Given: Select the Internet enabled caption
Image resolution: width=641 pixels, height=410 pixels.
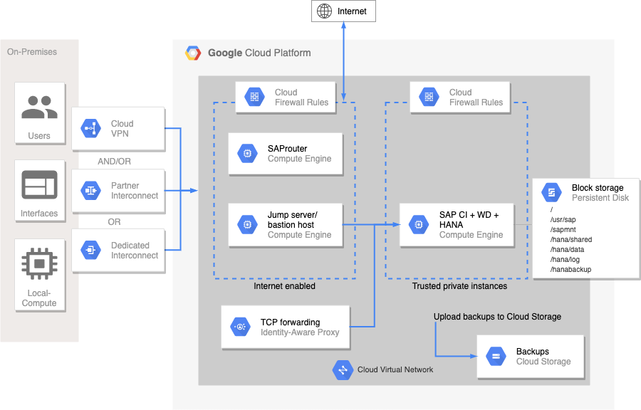Looking at the screenshot, I should (x=284, y=286).
